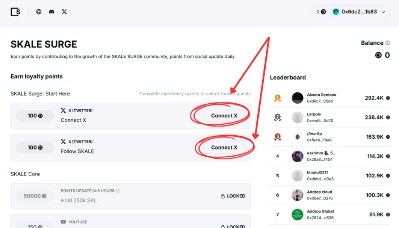Click the Balance info icon

coord(387,43)
